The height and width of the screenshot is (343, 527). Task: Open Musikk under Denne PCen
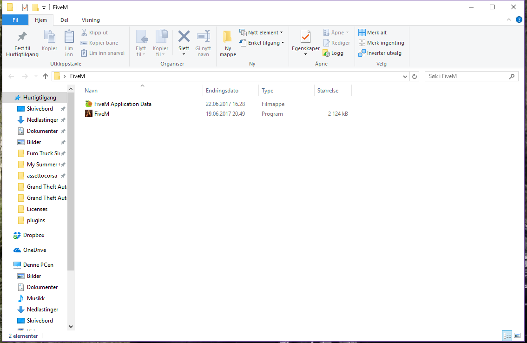tap(36, 298)
